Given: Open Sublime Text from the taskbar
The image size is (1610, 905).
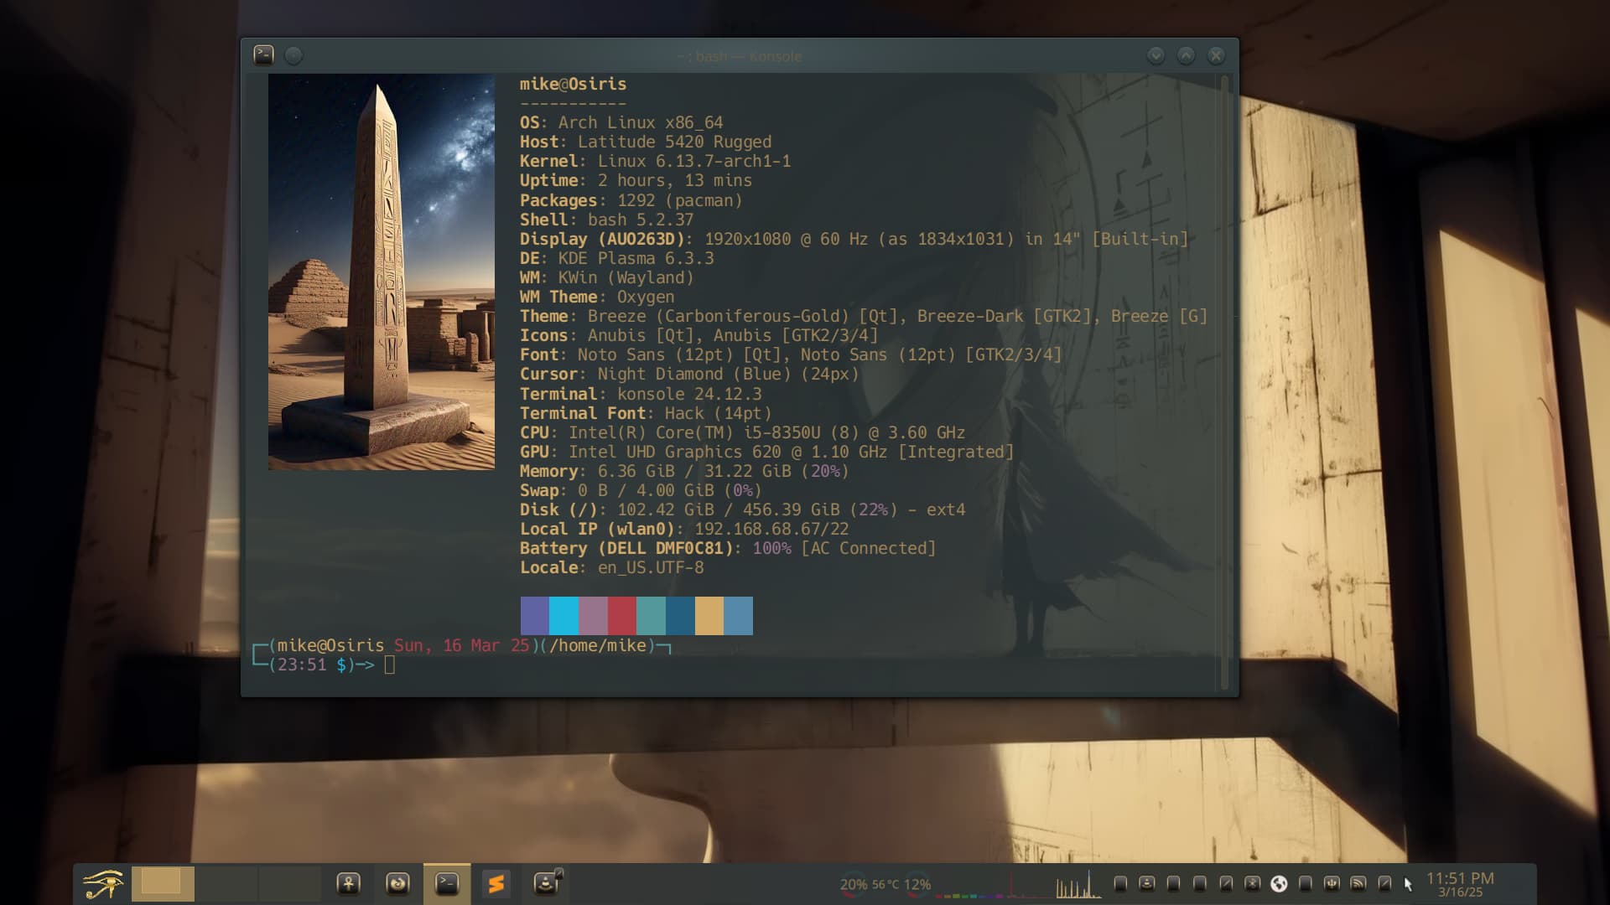Looking at the screenshot, I should 496,883.
